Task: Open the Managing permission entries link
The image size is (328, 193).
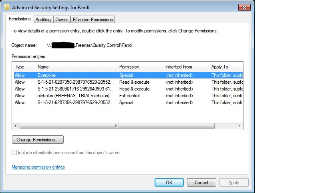Action: coord(38,167)
